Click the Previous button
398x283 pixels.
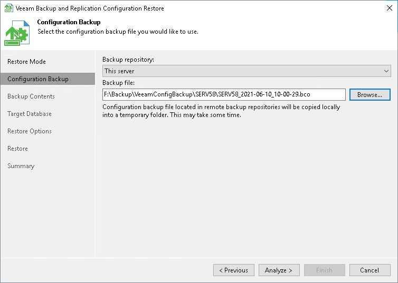[234, 270]
